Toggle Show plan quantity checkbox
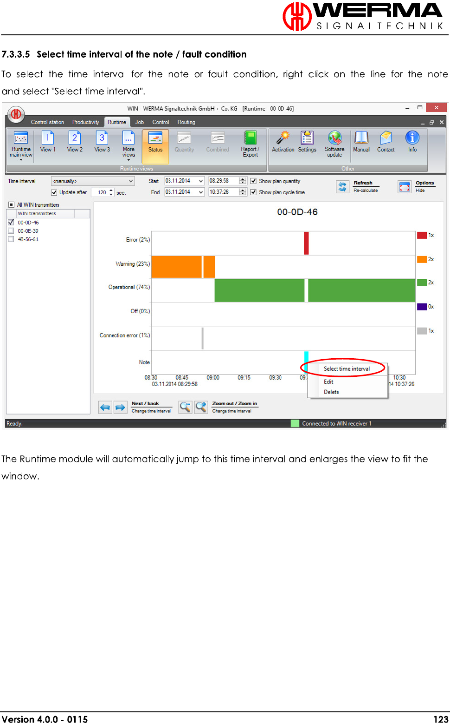The height and width of the screenshot is (723, 450). pos(253,181)
